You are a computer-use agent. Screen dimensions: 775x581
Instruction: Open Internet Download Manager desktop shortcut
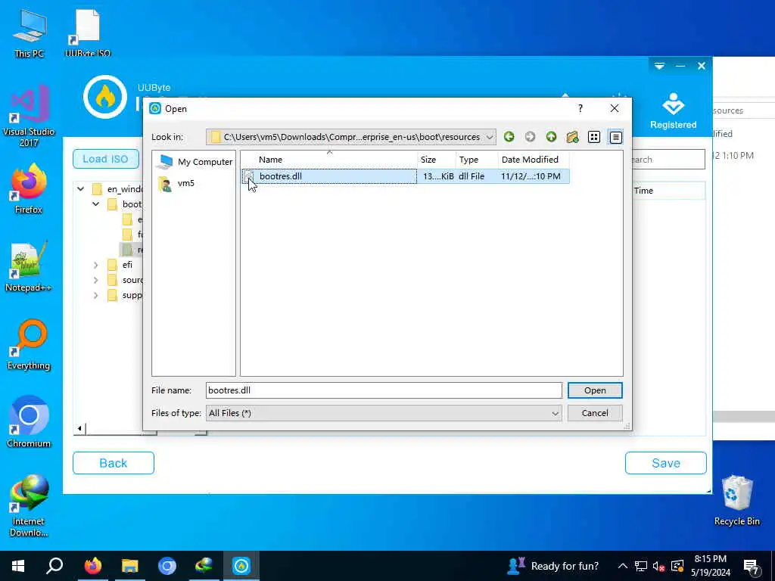point(29,505)
